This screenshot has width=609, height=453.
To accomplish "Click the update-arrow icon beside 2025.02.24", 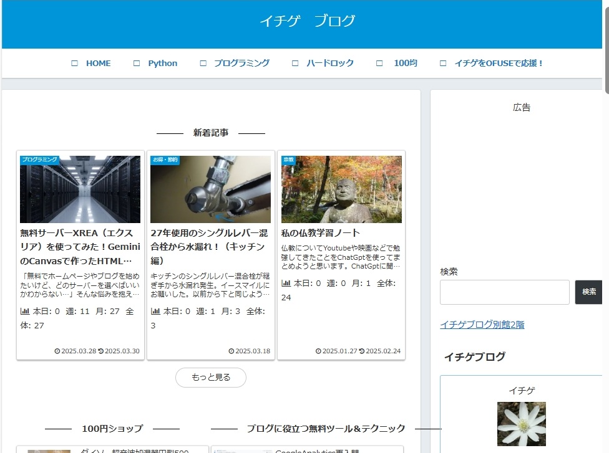I will (x=361, y=351).
